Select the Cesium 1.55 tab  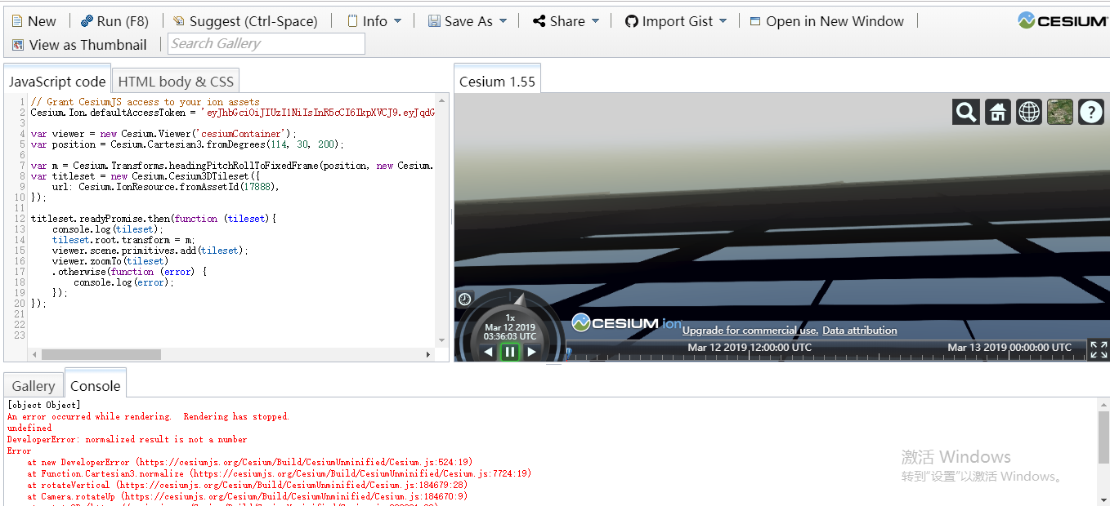click(497, 81)
